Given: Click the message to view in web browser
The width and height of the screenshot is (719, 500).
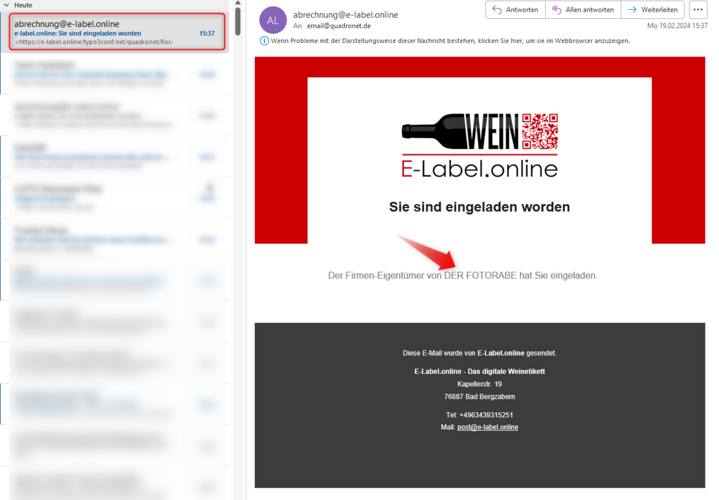Looking at the screenshot, I should [450, 41].
